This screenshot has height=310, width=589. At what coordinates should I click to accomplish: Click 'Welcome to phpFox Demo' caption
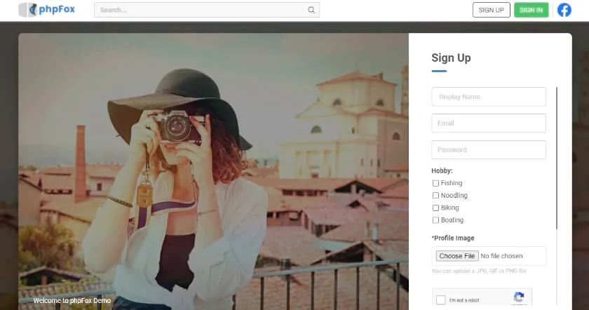[x=72, y=301]
